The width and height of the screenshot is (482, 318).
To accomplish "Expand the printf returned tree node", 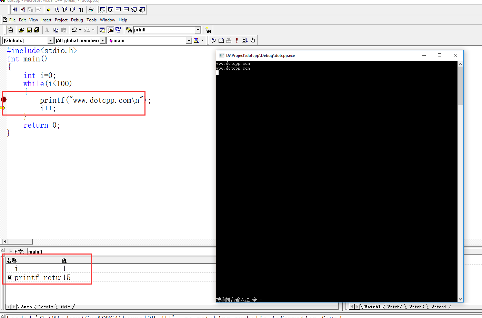I will click(x=10, y=277).
